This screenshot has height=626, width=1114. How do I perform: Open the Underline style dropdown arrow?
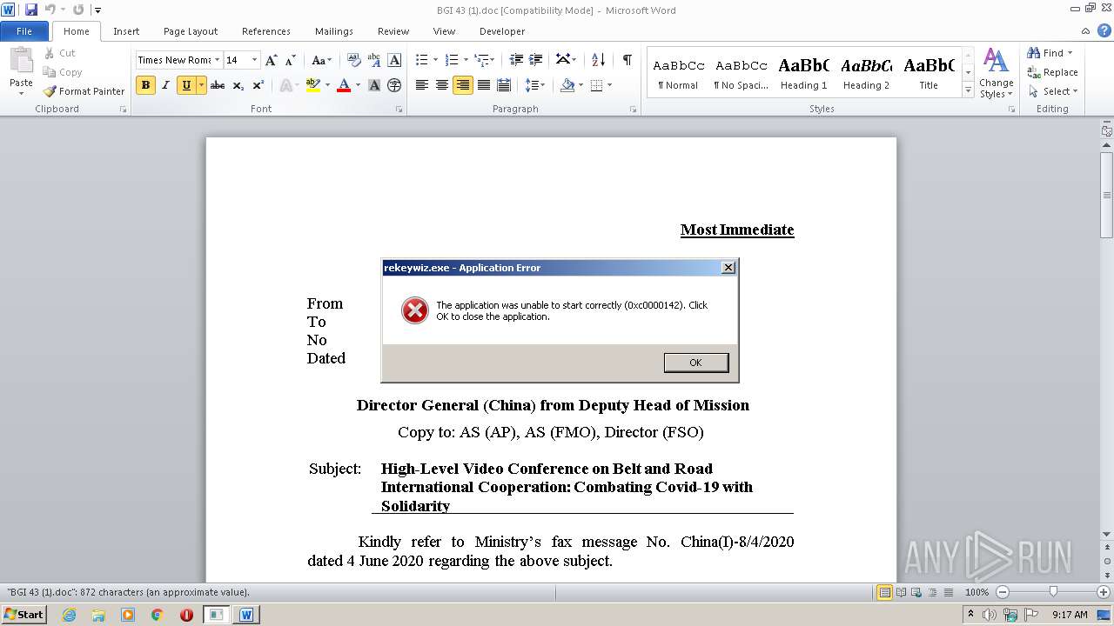[201, 85]
